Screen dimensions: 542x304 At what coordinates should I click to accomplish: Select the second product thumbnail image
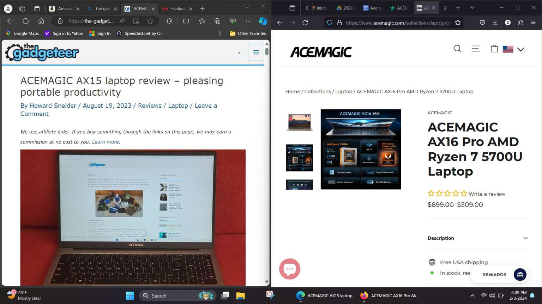(299, 157)
